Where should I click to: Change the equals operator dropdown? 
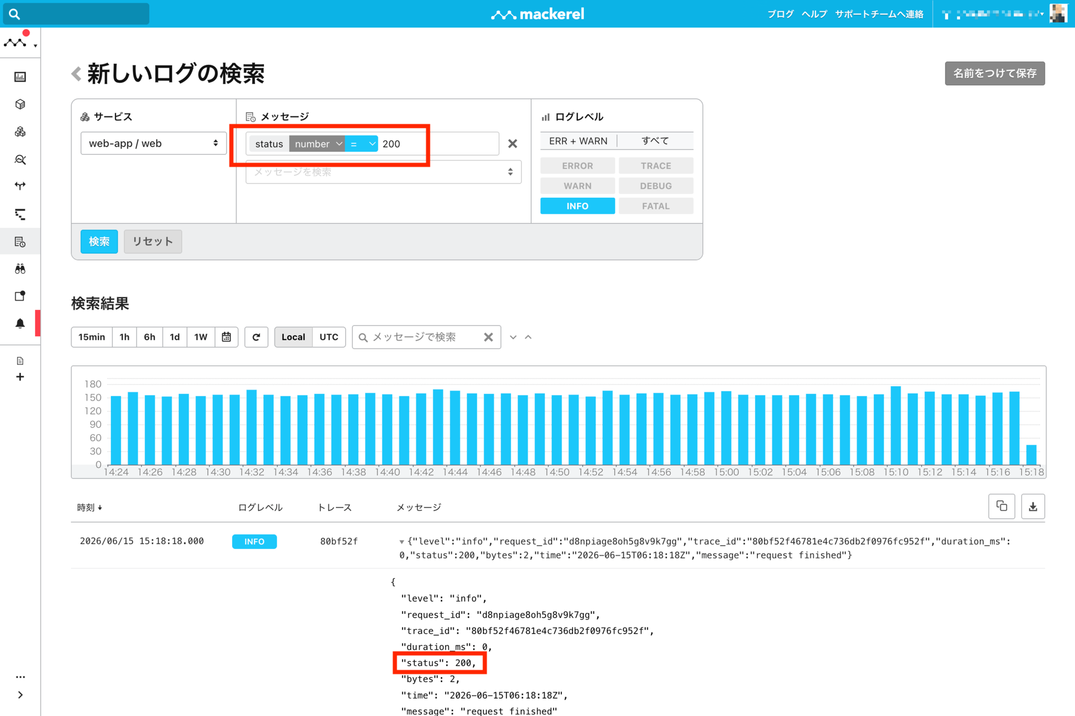(362, 144)
